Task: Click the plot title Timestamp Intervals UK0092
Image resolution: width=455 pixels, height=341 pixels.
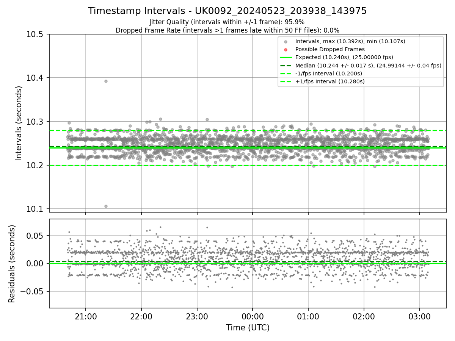Action: (227, 11)
